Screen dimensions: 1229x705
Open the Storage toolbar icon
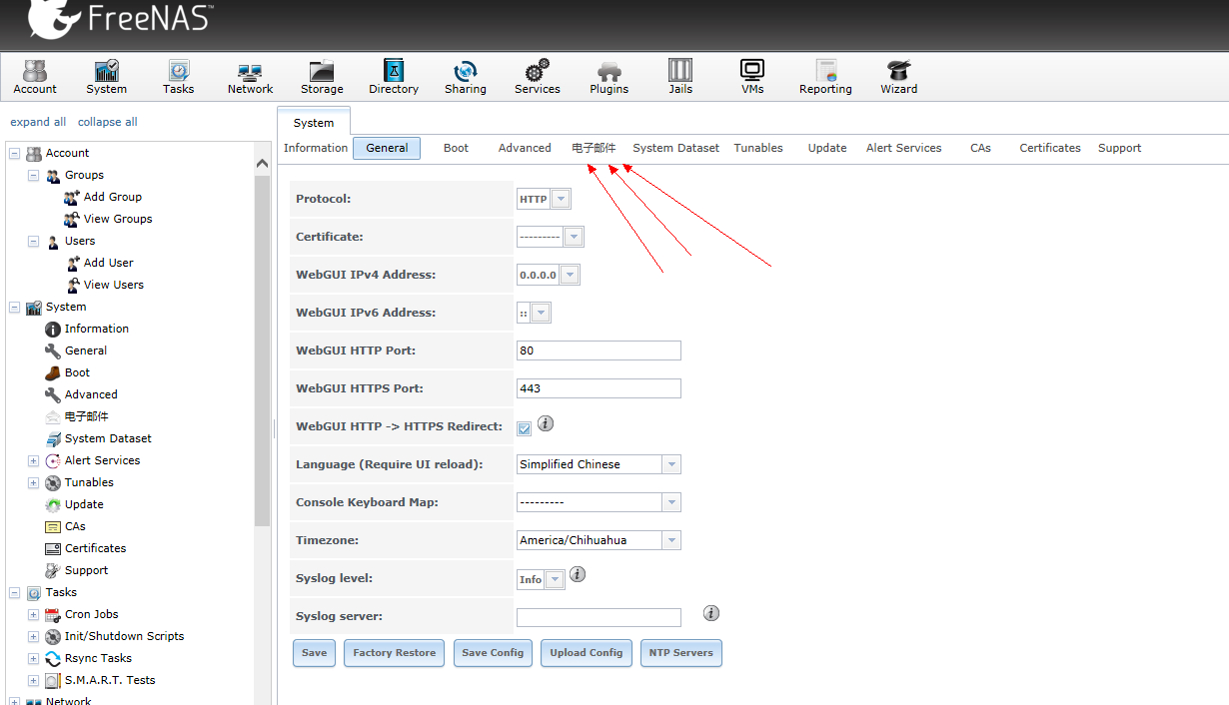322,77
